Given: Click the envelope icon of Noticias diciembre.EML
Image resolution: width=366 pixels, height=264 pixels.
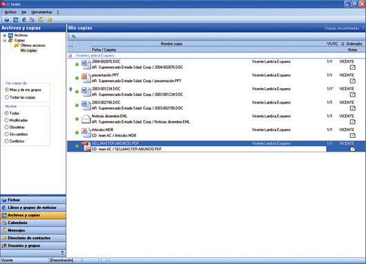Looking at the screenshot, I should click(x=86, y=119).
